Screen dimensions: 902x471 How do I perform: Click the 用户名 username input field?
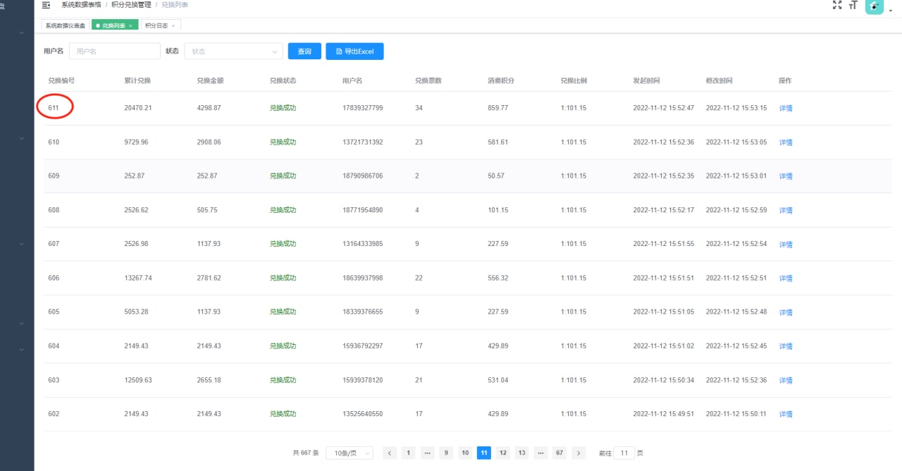[114, 51]
